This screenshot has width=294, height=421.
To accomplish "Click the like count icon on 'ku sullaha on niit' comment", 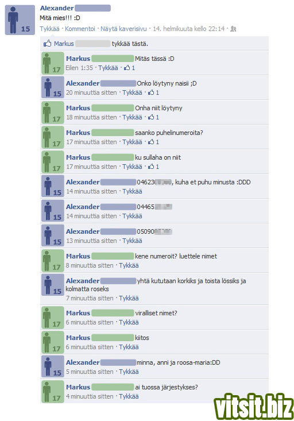I will click(153, 167).
